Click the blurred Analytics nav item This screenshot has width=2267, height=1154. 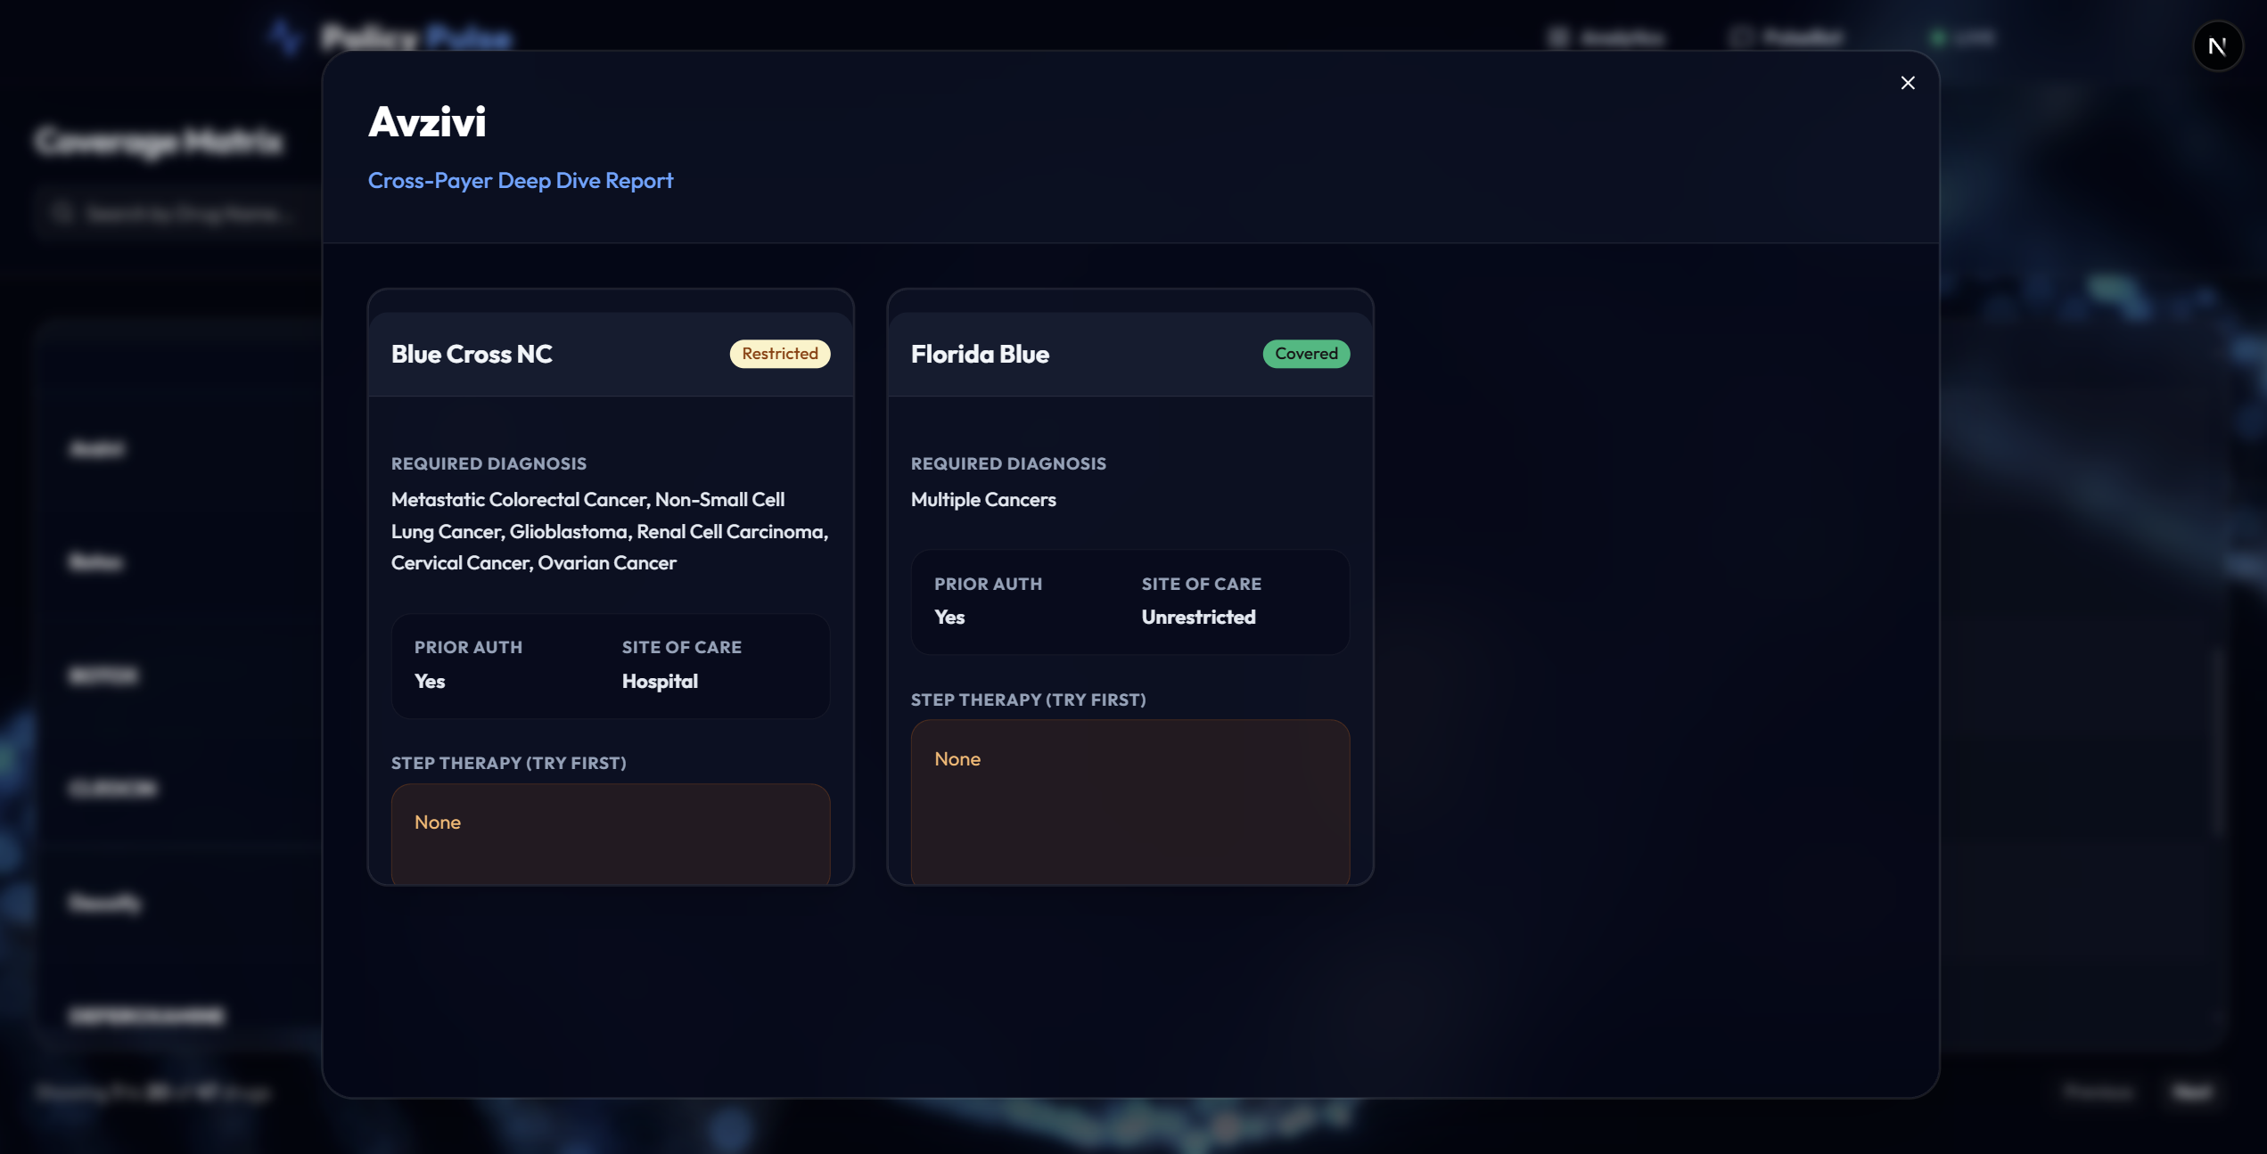(1607, 37)
